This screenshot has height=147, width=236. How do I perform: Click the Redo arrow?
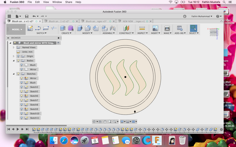42,16
